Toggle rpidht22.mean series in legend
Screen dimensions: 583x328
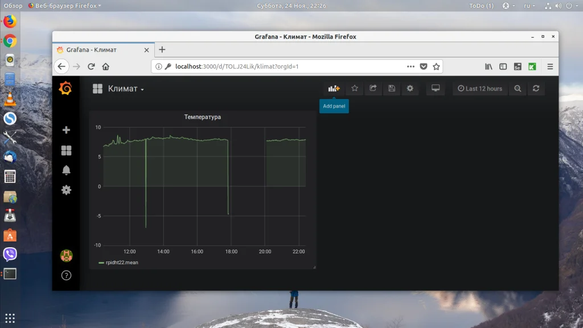click(x=121, y=263)
